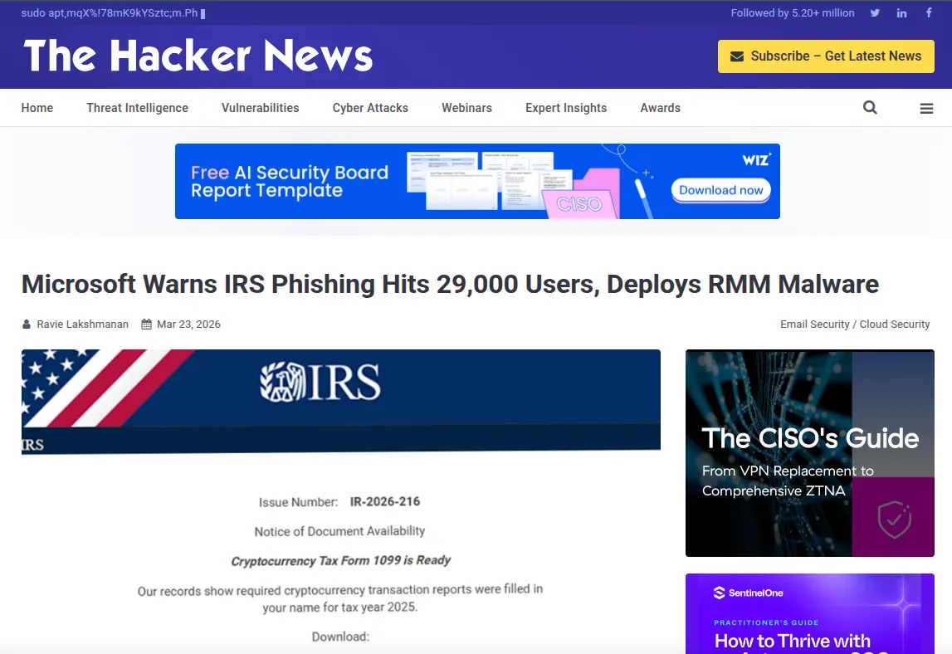
Task: Click Download now on Wiz banner
Action: tap(720, 190)
